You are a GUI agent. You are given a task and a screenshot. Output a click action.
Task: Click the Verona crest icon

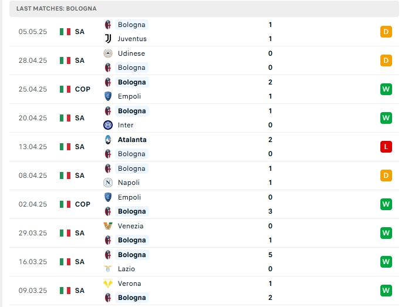[x=108, y=284]
